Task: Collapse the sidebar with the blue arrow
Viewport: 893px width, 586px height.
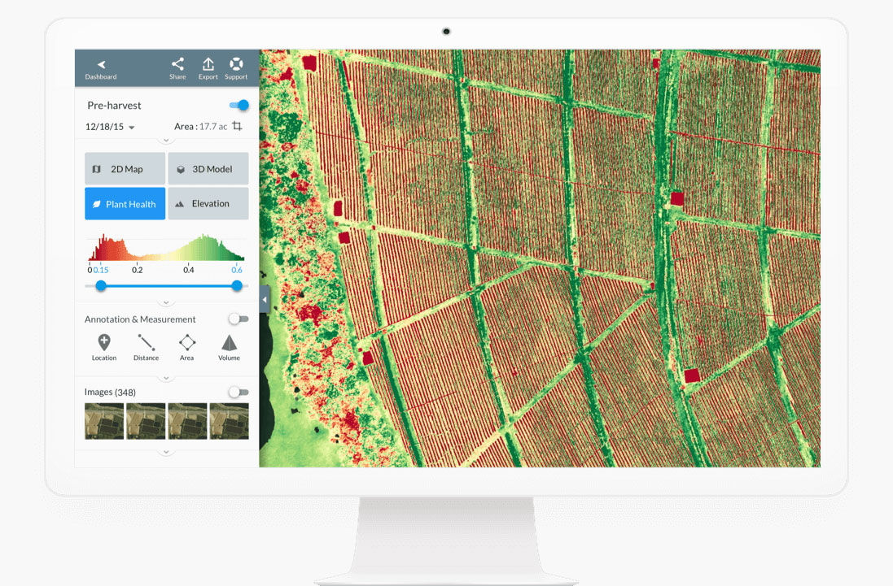Action: click(264, 299)
